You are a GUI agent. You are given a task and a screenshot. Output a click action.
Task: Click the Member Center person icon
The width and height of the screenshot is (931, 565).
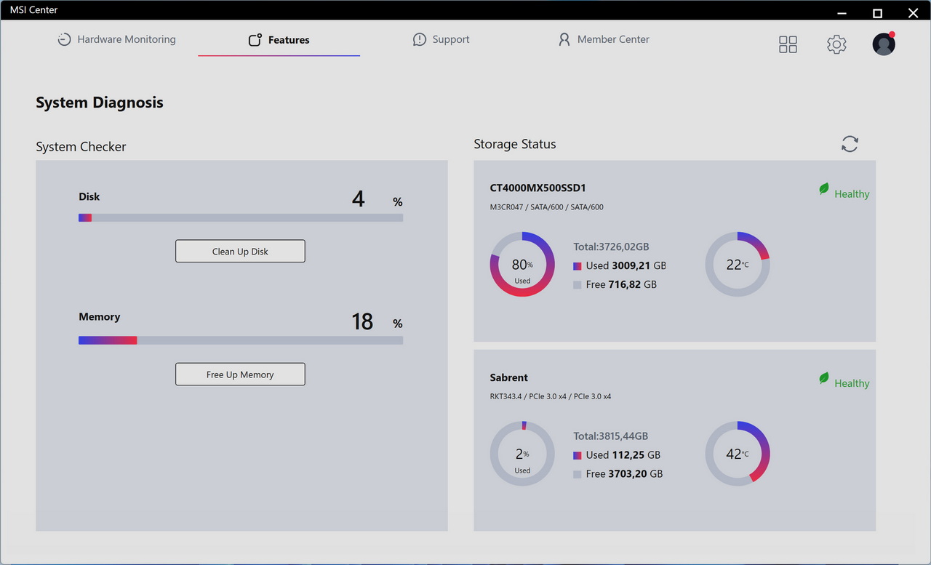564,40
